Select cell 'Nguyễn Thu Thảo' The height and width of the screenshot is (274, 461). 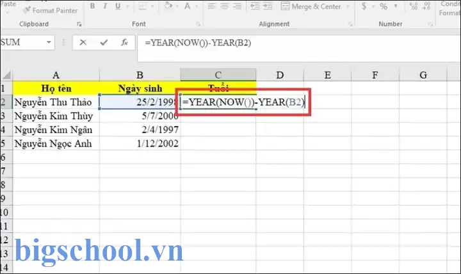coord(56,102)
